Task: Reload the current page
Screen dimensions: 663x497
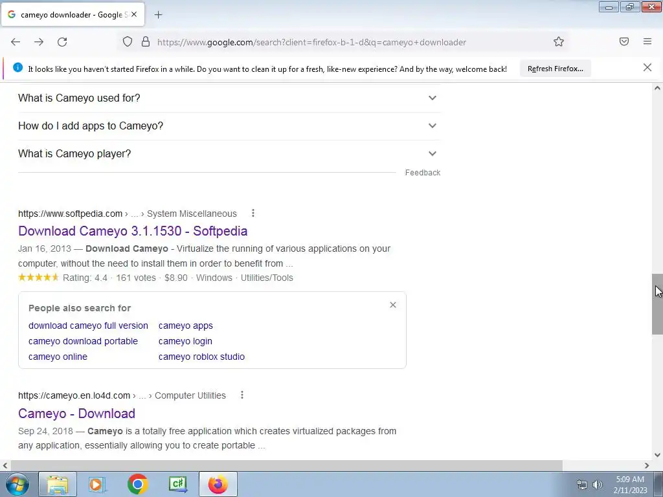Action: (62, 42)
